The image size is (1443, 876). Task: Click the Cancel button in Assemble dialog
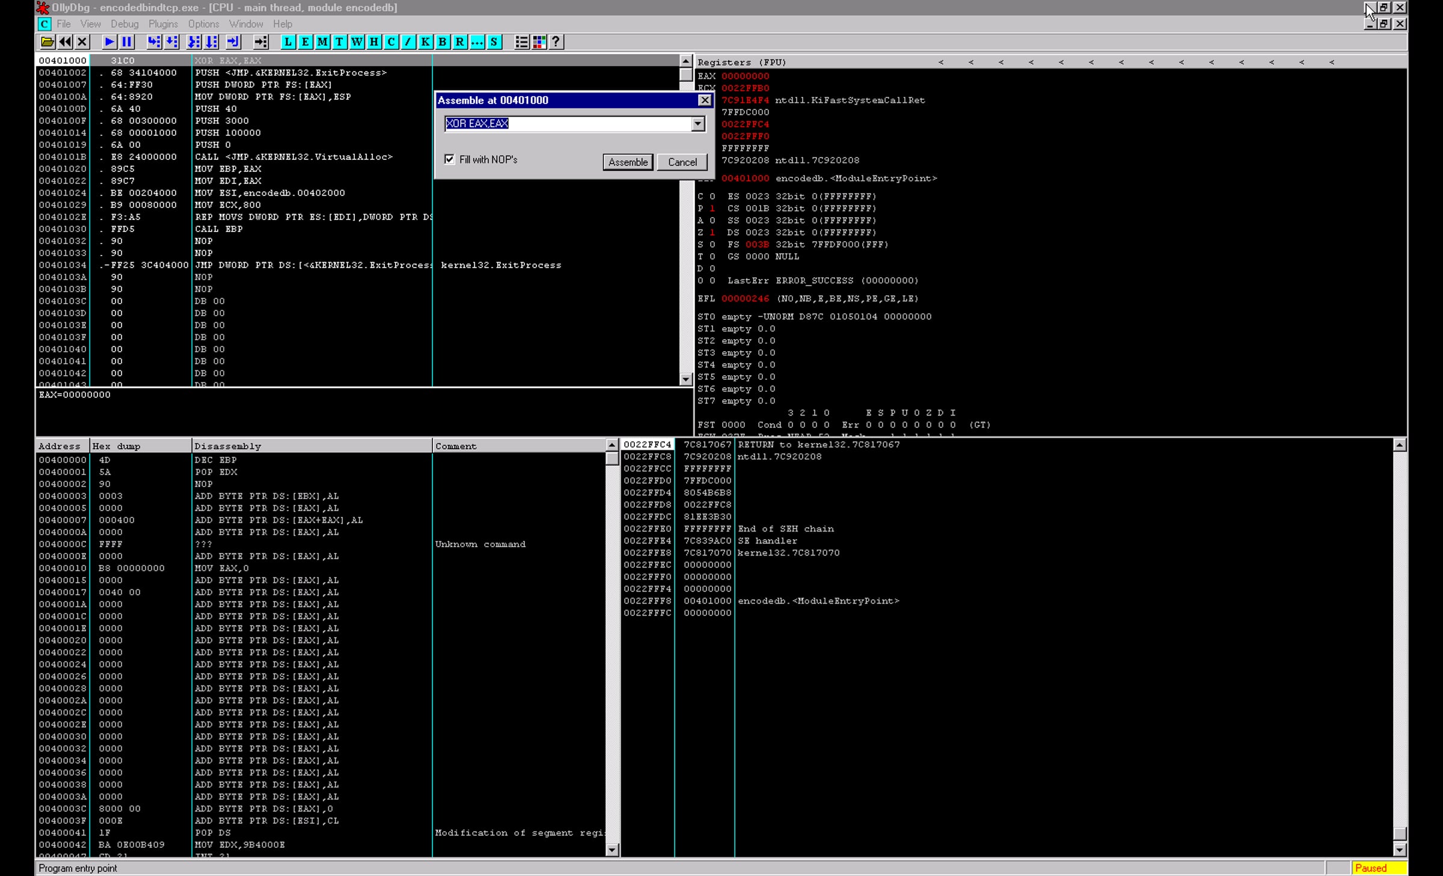click(682, 162)
